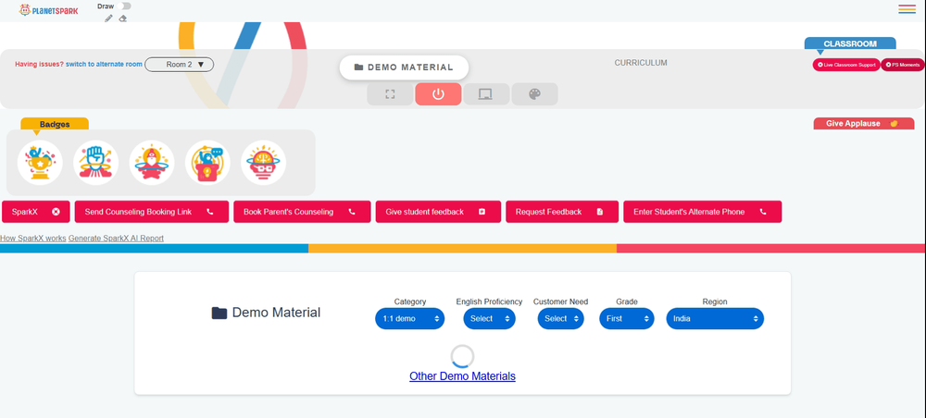This screenshot has width=926, height=418.
Task: Open the Badges tab
Action: 55,124
